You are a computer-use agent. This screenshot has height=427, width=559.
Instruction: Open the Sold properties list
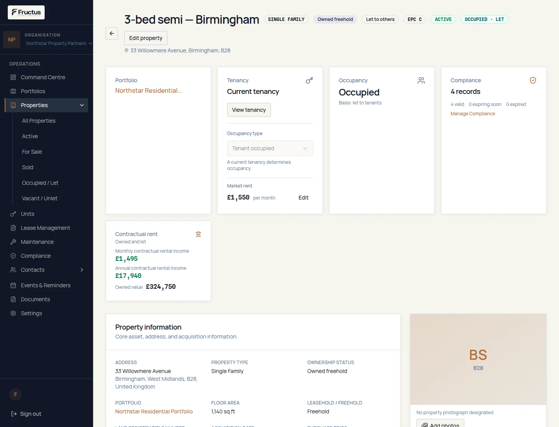click(28, 167)
